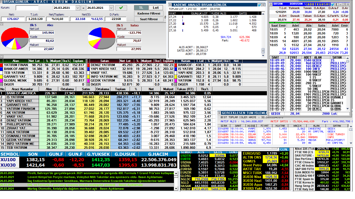This screenshot has width=355, height=199.
Task: Open the Pirelli Bahreyn news headline
Action: (x=101, y=173)
